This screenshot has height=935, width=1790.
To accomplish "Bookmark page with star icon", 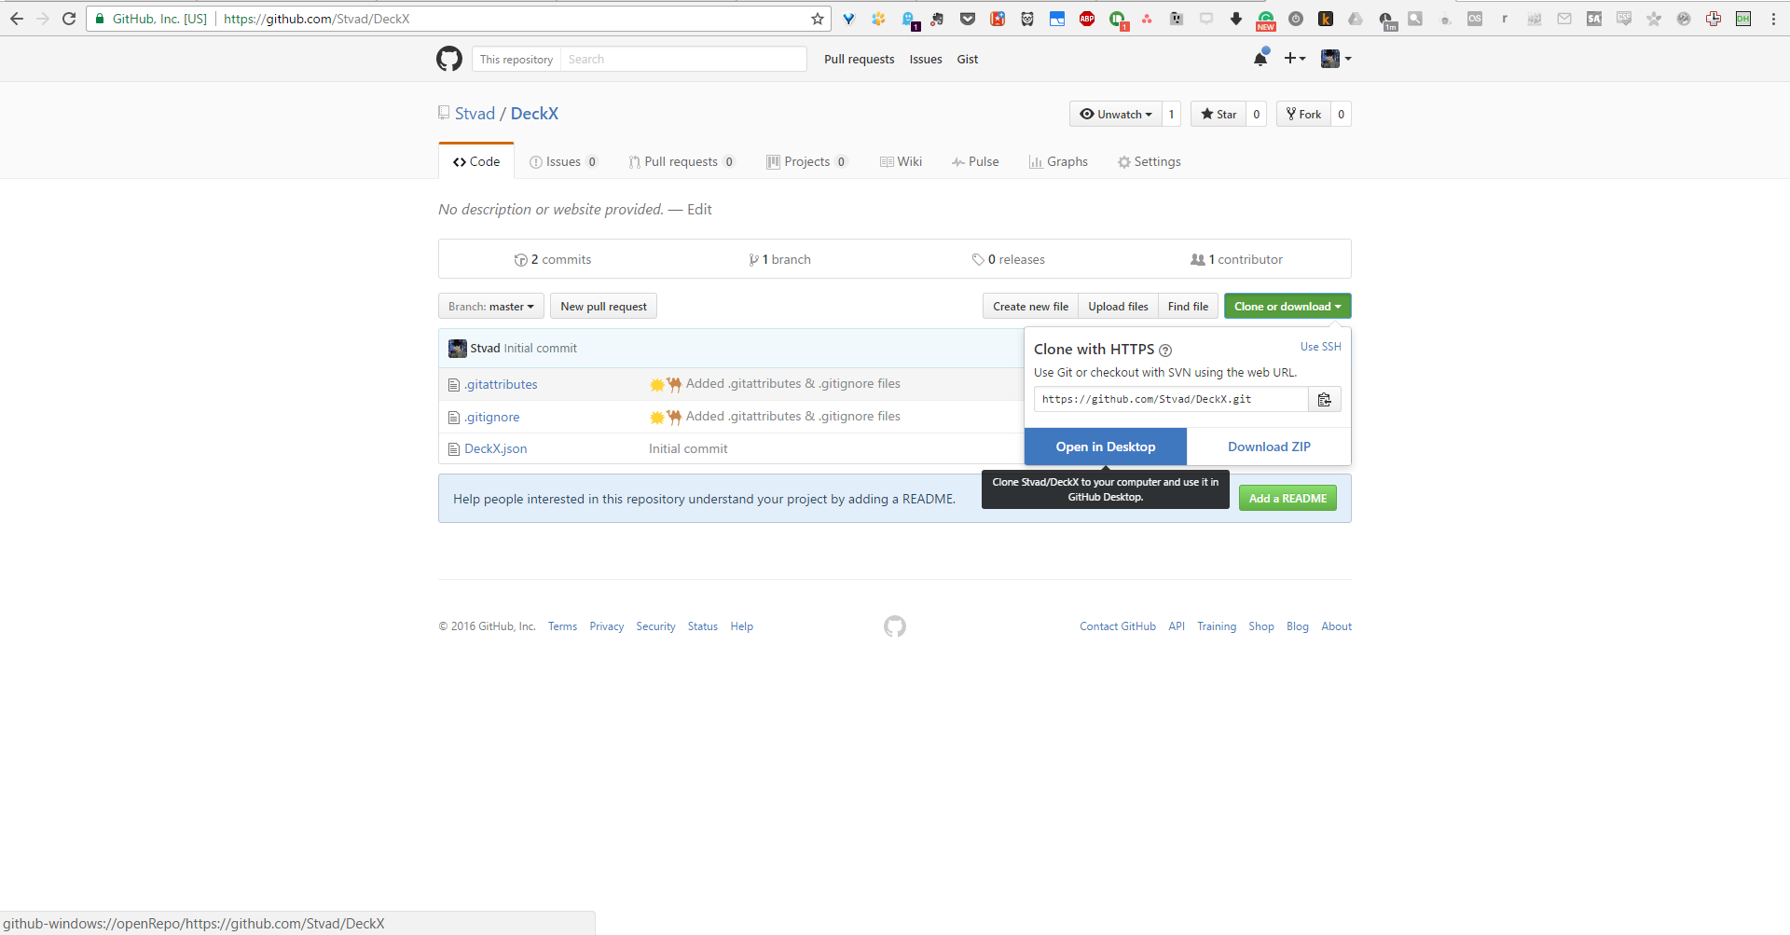I will (x=818, y=19).
